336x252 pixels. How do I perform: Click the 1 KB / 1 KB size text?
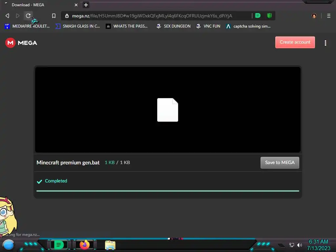point(117,162)
